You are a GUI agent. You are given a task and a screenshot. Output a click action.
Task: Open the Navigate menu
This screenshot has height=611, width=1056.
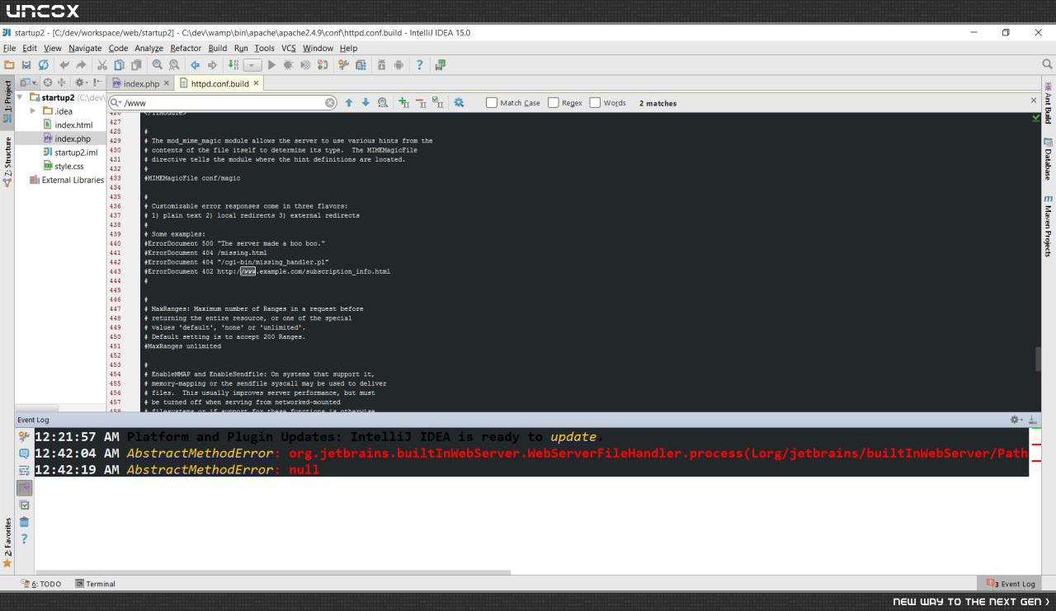tap(85, 48)
